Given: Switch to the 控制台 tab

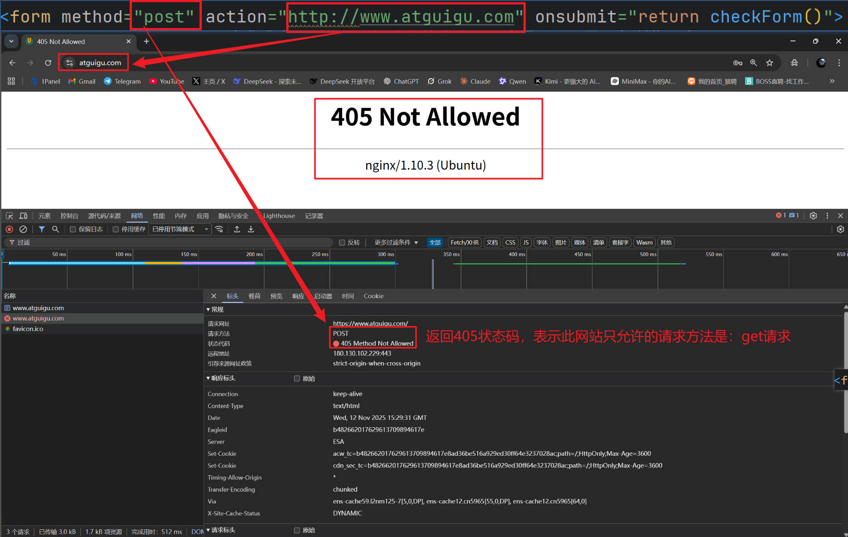Looking at the screenshot, I should click(x=69, y=216).
